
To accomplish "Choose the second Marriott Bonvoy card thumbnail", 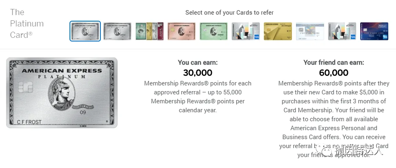I will click(x=342, y=31).
